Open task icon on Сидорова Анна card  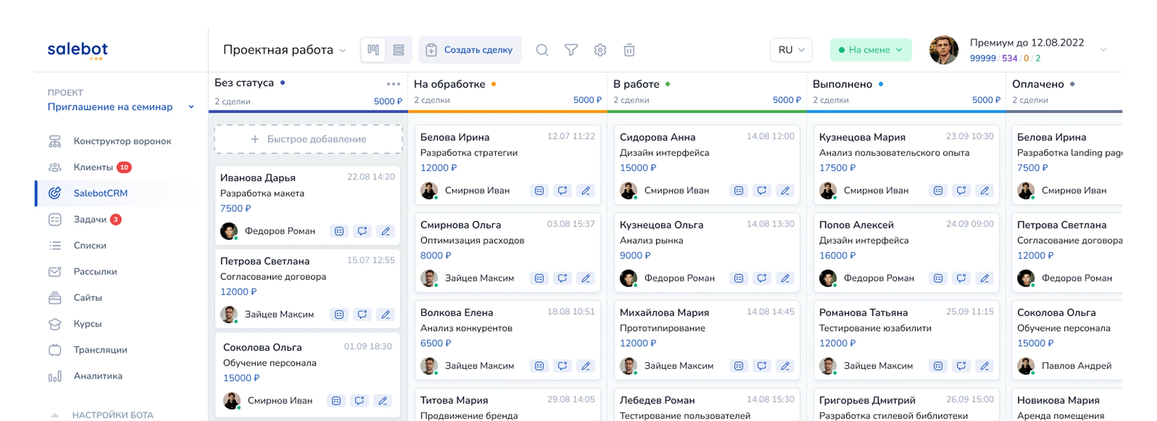739,191
